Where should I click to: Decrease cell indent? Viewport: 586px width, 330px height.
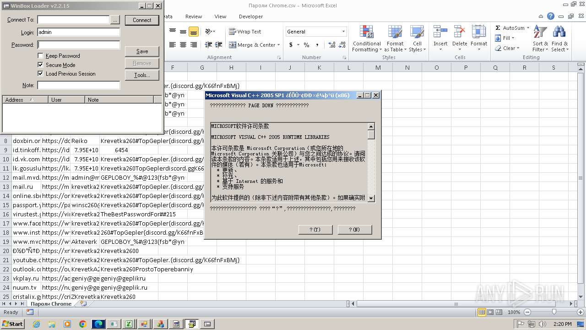(x=208, y=44)
